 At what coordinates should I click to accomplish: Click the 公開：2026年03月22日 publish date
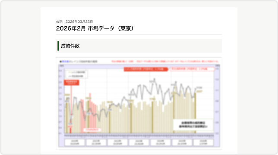click(74, 22)
